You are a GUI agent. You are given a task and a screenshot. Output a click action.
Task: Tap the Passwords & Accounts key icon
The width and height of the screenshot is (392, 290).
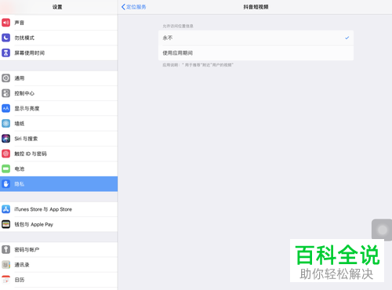click(x=6, y=249)
